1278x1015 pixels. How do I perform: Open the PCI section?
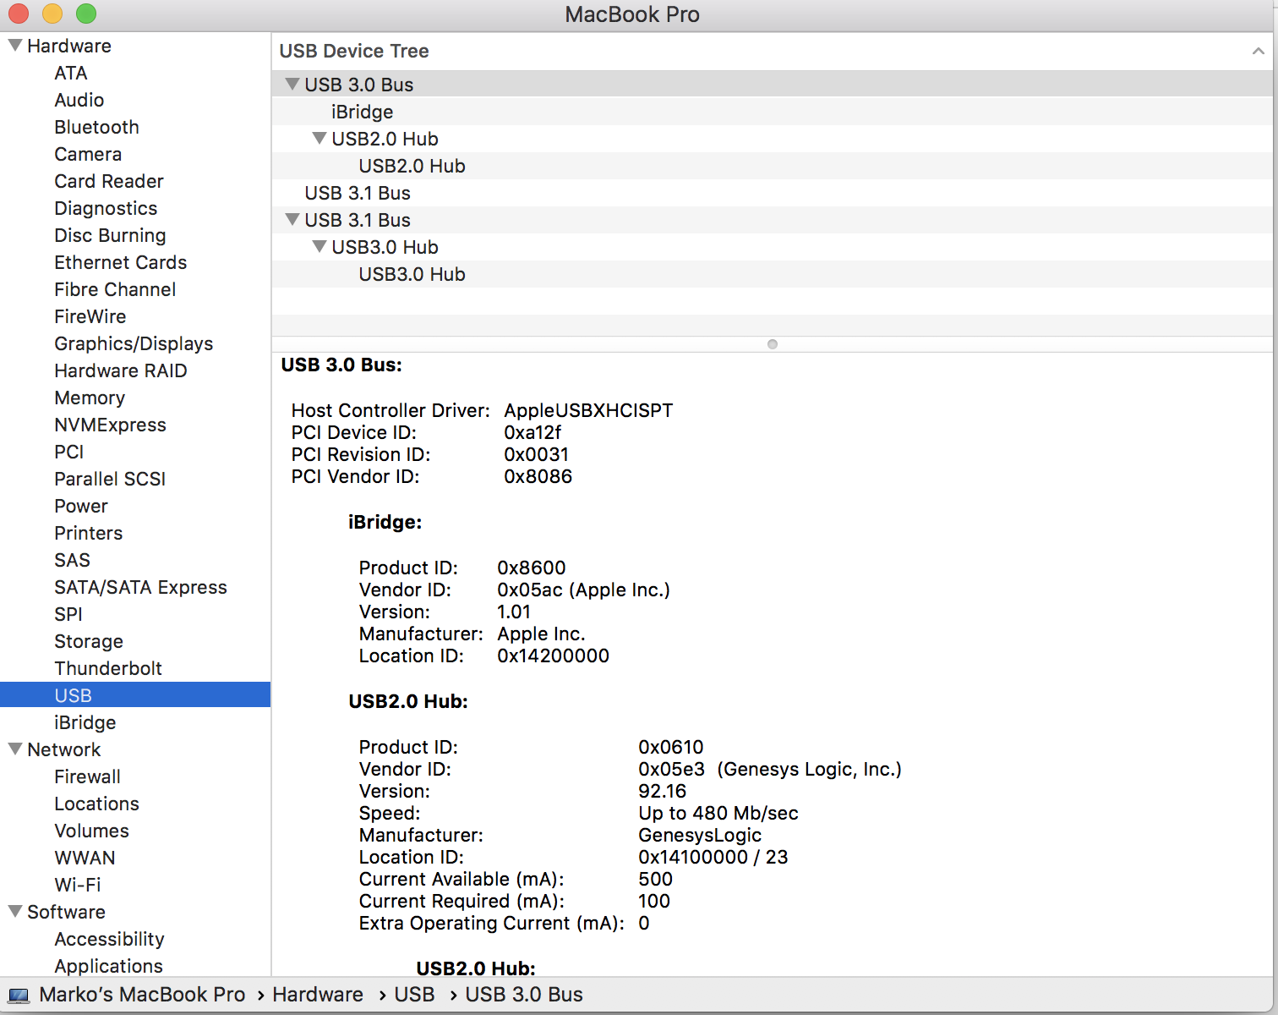[69, 452]
